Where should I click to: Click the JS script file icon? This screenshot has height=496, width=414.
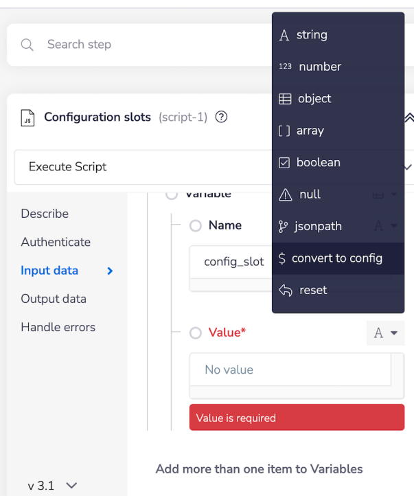tap(27, 118)
